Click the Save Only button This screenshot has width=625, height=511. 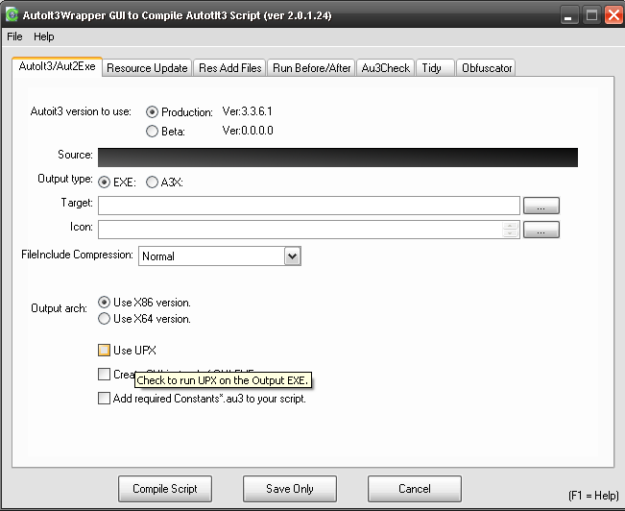(x=290, y=488)
